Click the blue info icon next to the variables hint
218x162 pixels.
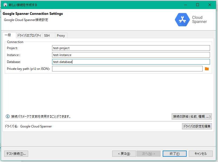click(8, 116)
